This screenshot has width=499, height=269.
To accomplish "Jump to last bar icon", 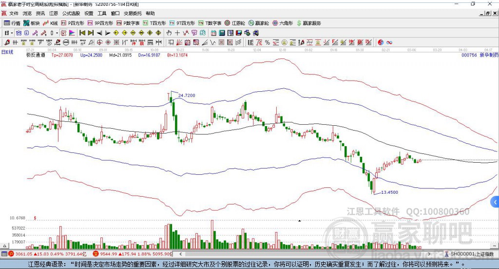I will (91, 33).
